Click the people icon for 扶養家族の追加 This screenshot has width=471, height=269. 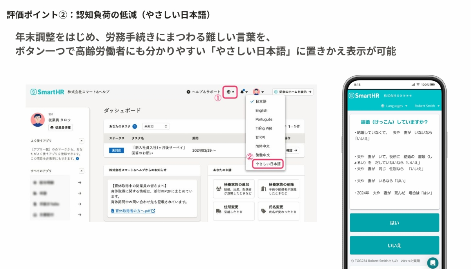pos(219,188)
